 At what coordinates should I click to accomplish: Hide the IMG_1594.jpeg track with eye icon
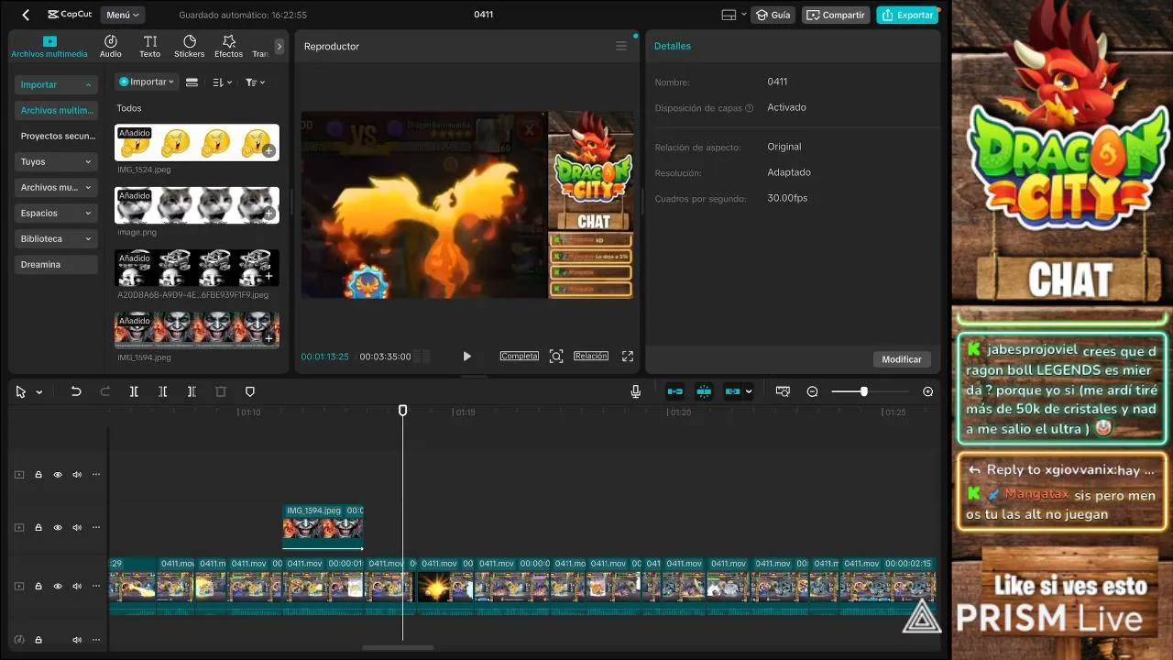(58, 528)
